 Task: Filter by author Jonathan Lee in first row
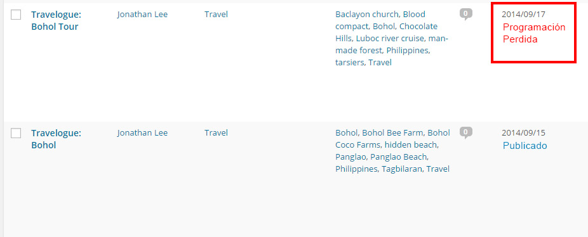pos(142,15)
